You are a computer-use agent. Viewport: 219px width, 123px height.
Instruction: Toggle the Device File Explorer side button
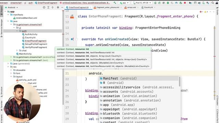(x=217, y=116)
